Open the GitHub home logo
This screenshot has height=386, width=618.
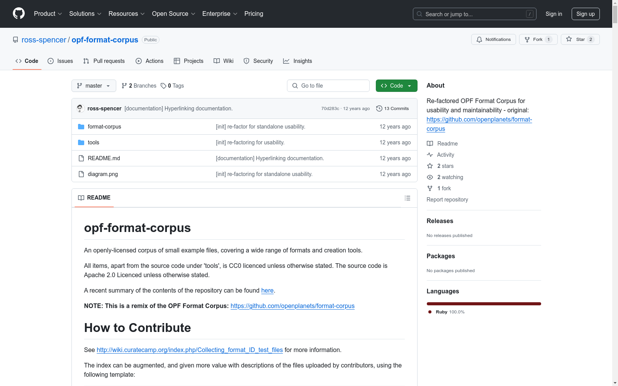click(x=19, y=14)
